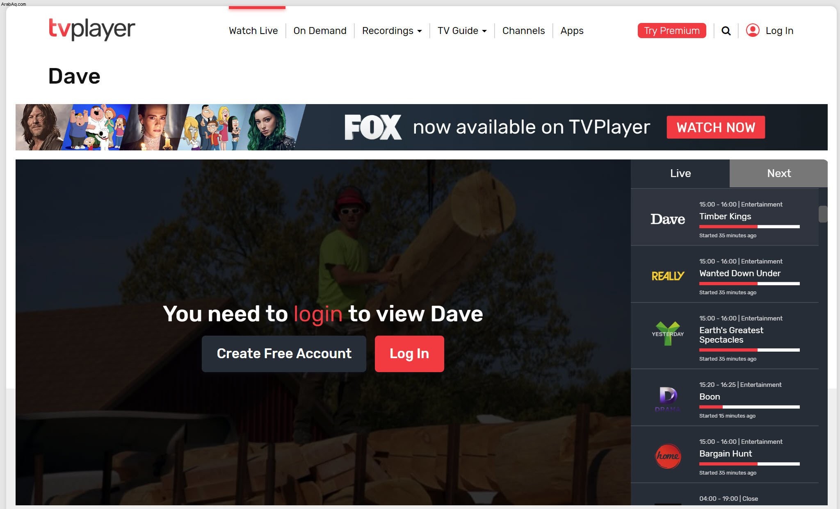The width and height of the screenshot is (840, 509).
Task: Open the Timber Kings programme title
Action: click(x=725, y=216)
